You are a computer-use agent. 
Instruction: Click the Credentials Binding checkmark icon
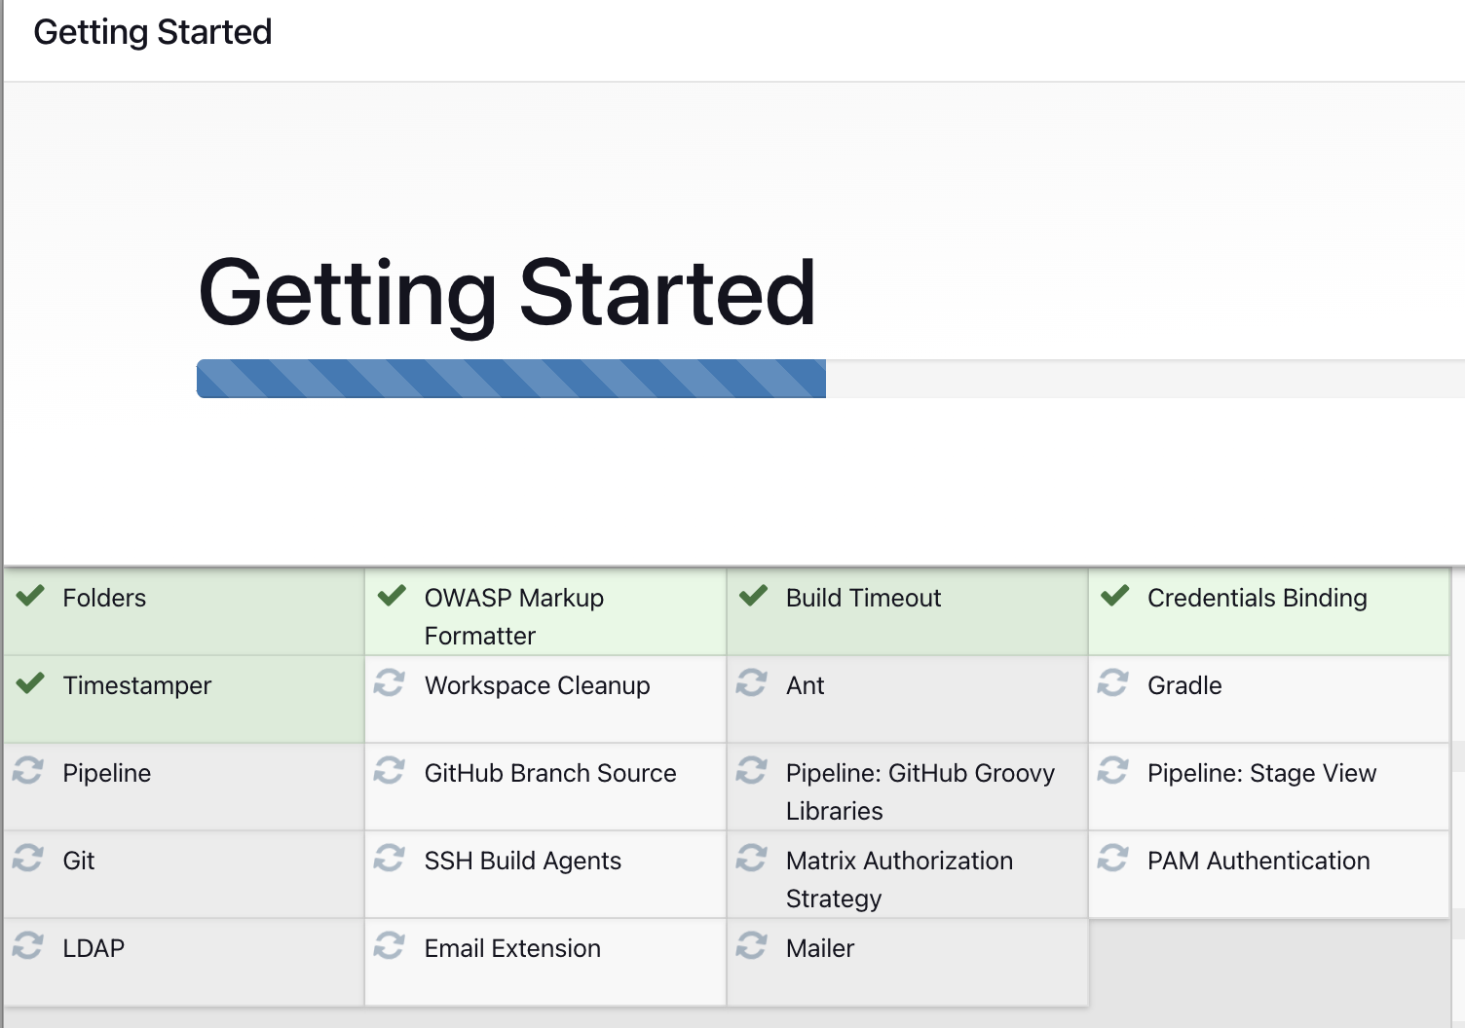[1114, 596]
